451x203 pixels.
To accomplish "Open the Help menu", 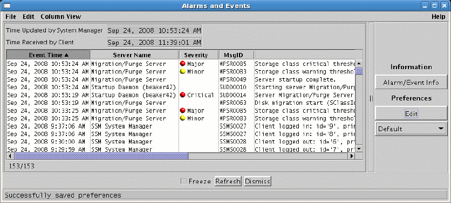I will [x=439, y=17].
